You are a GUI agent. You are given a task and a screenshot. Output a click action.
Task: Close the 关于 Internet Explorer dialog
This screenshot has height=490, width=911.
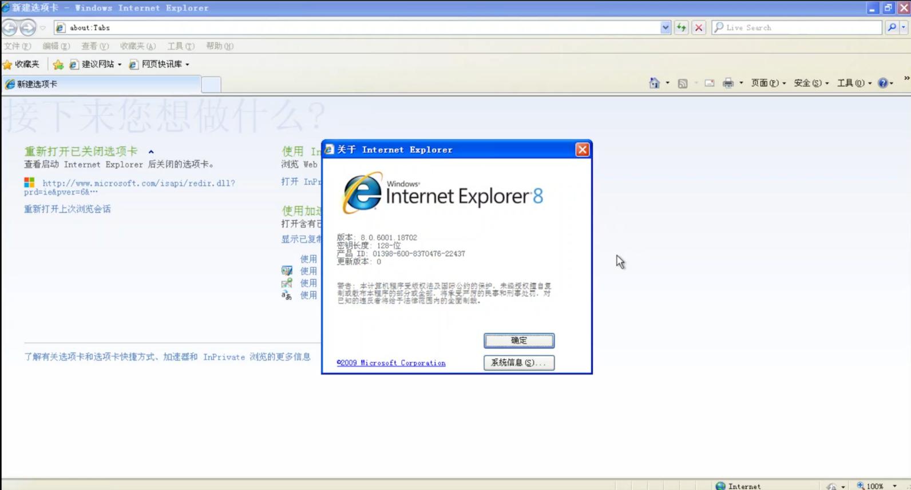[583, 150]
